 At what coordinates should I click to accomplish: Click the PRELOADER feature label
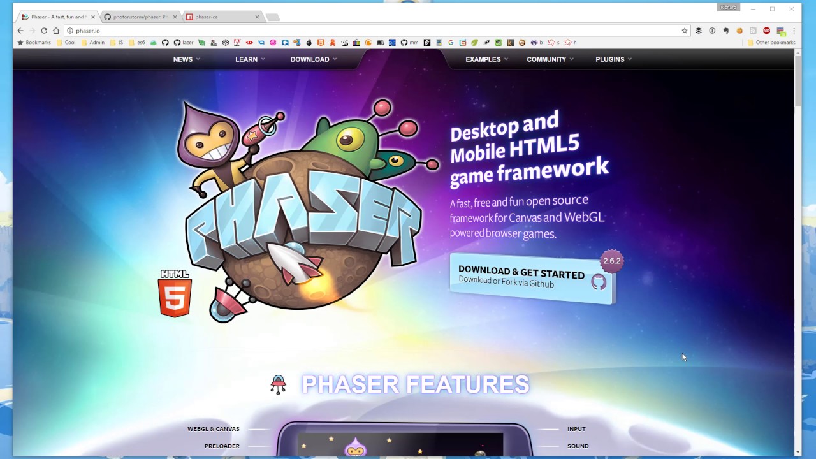222,446
